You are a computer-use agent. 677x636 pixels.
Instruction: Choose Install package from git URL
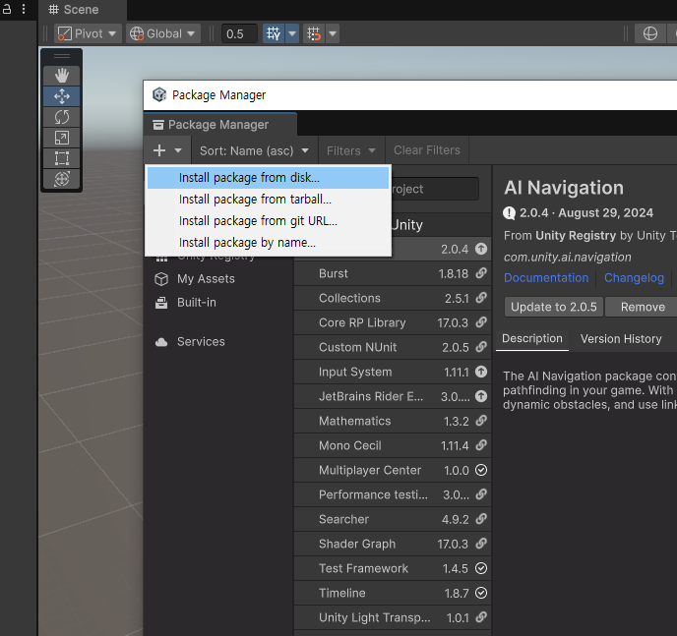(258, 221)
